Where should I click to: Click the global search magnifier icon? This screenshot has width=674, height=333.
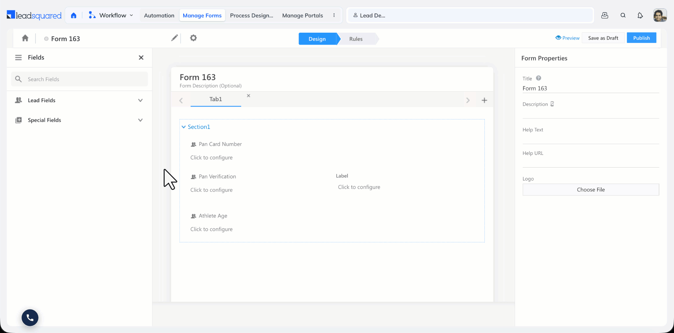(x=623, y=15)
